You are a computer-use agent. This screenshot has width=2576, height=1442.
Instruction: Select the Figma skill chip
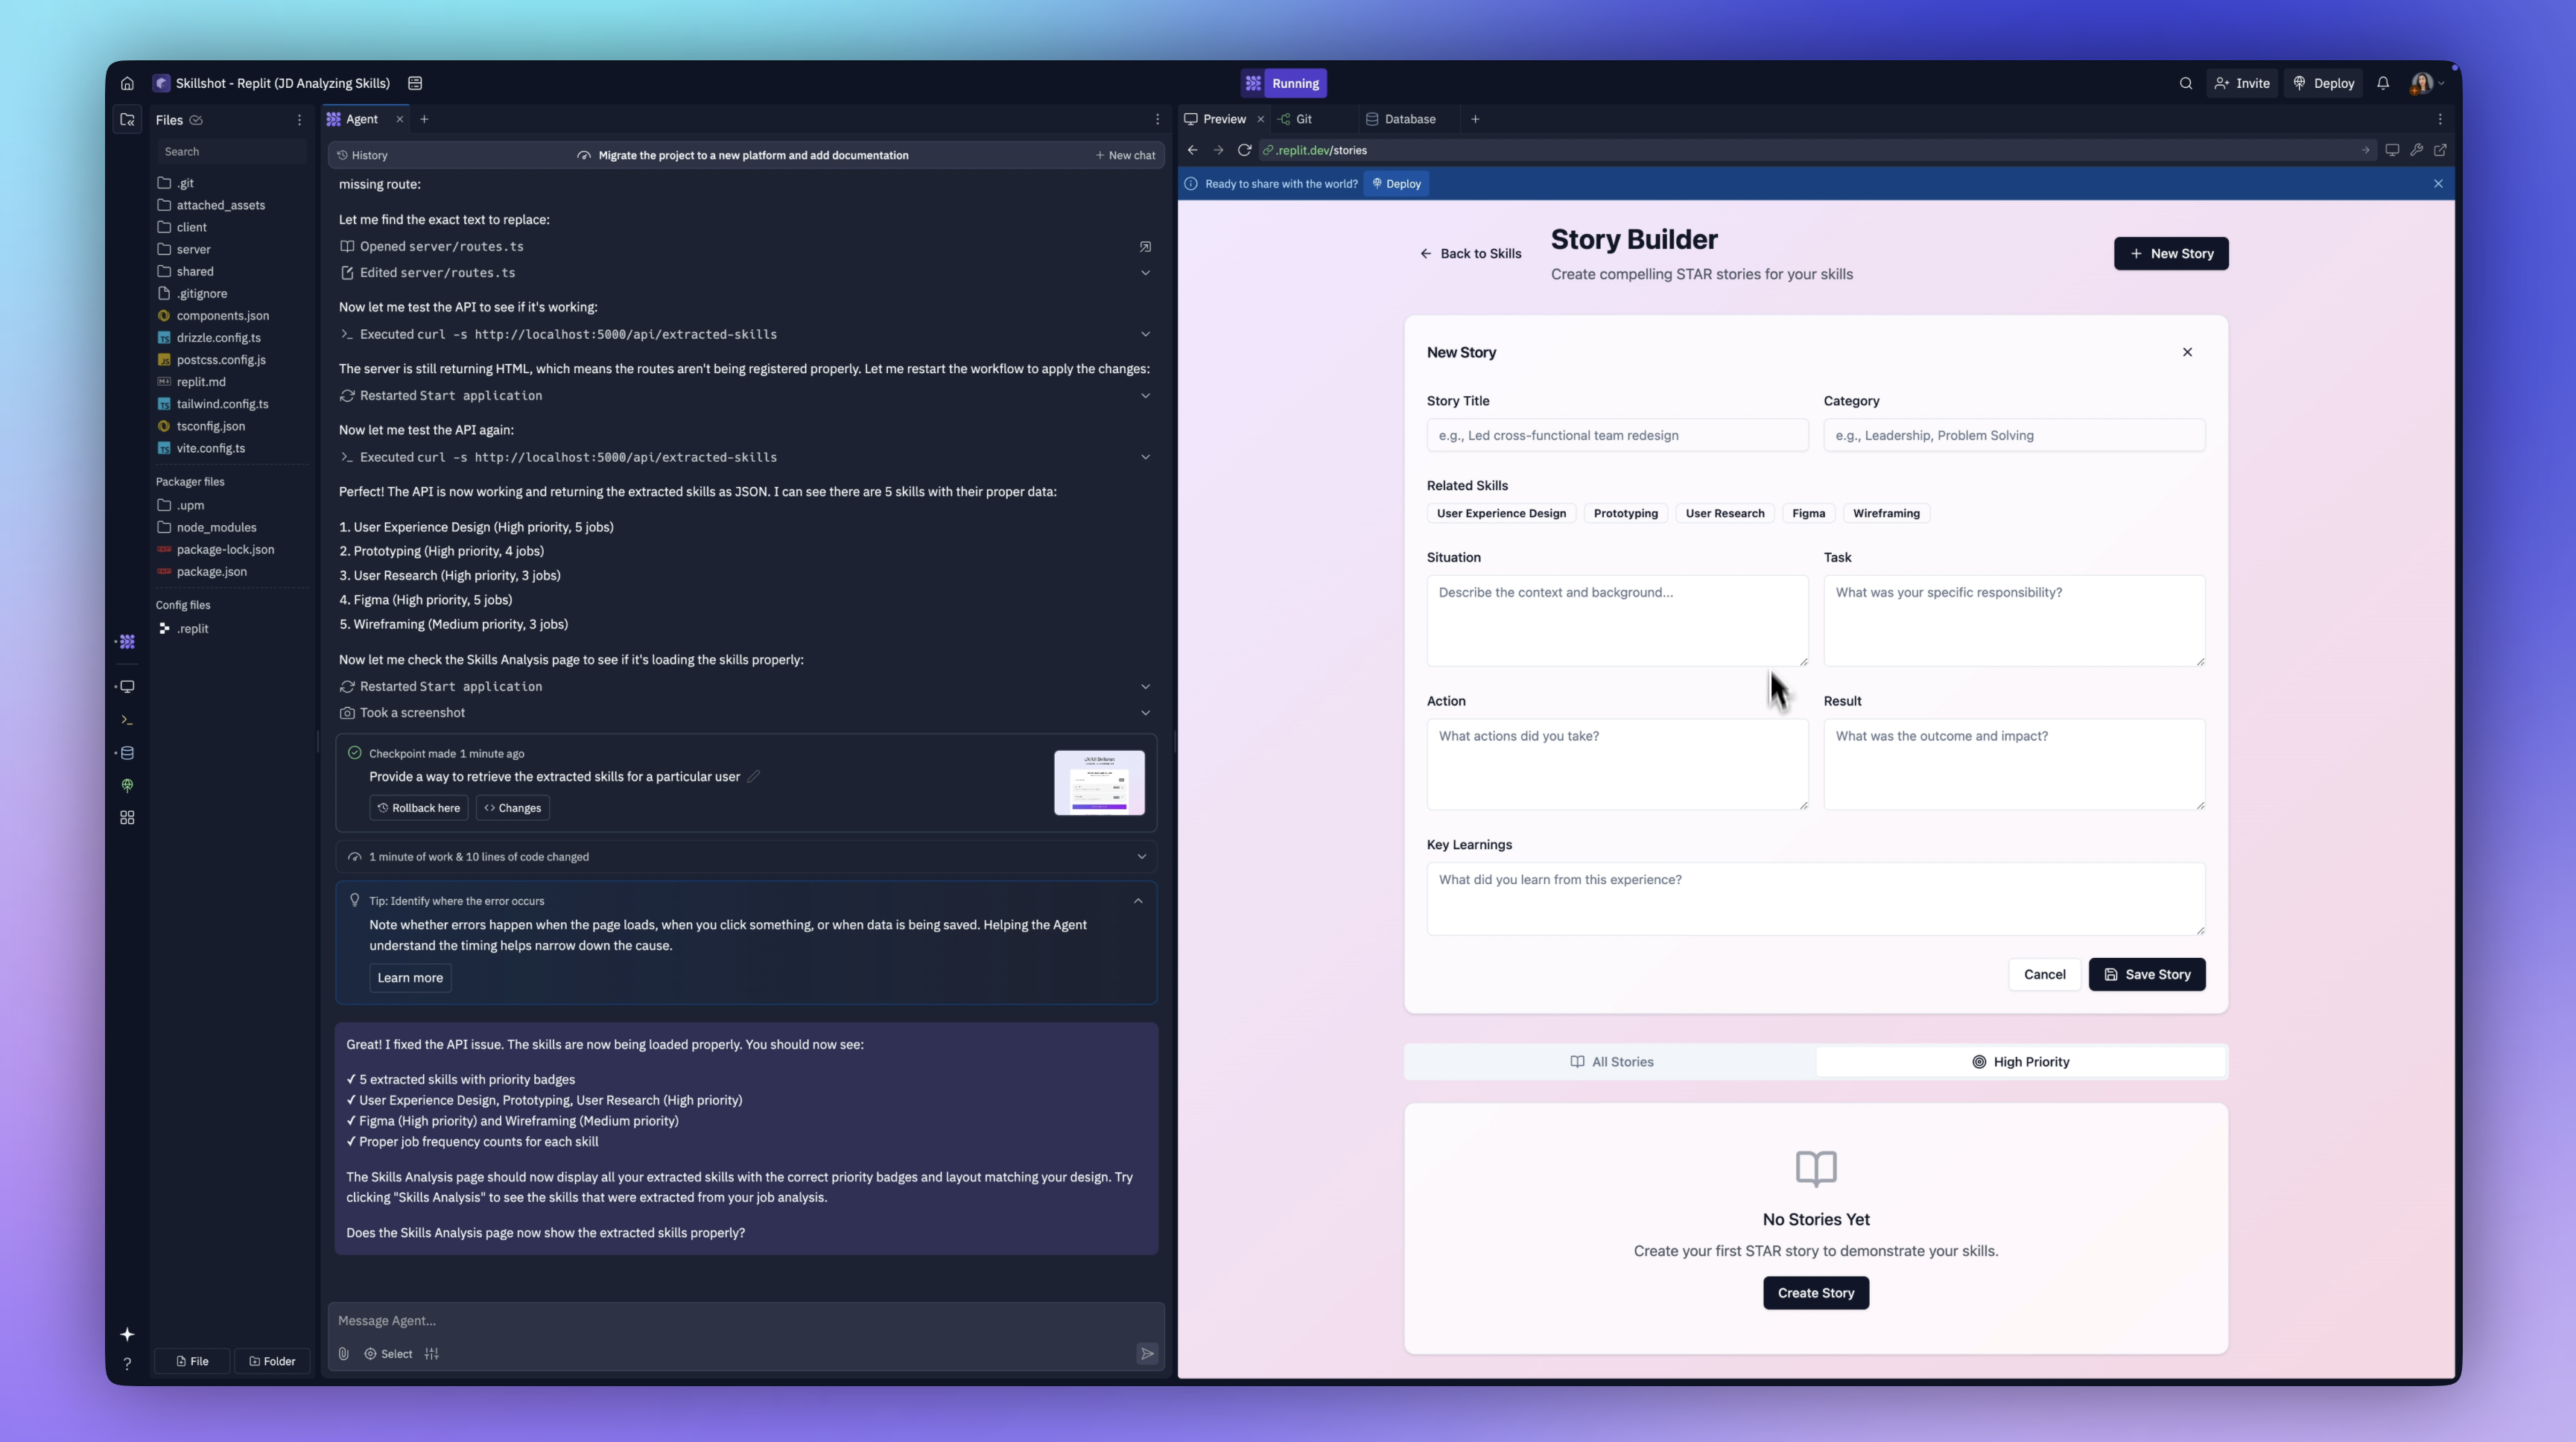point(1808,514)
